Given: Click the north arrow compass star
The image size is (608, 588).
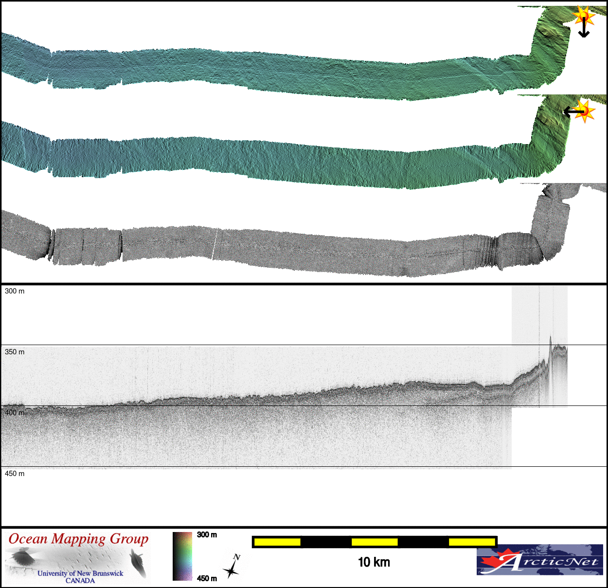Looking at the screenshot, I should point(232,568).
